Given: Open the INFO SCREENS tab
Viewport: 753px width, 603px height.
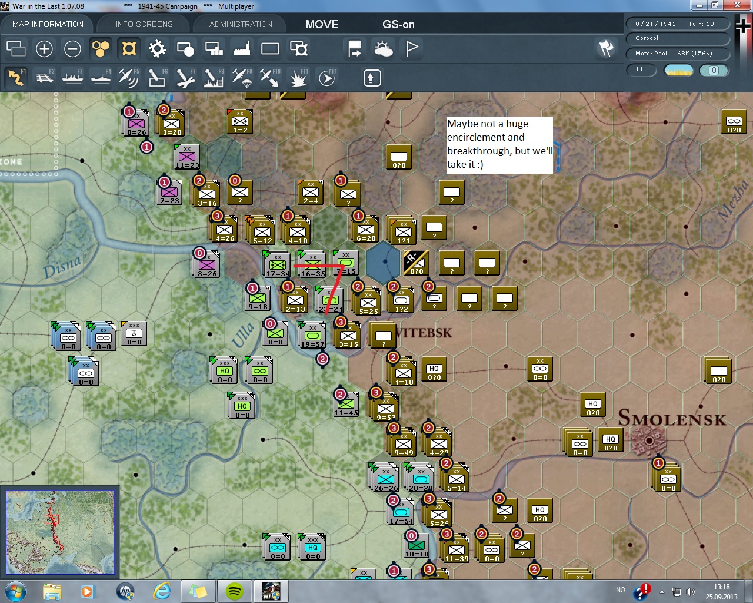Looking at the screenshot, I should click(x=144, y=24).
